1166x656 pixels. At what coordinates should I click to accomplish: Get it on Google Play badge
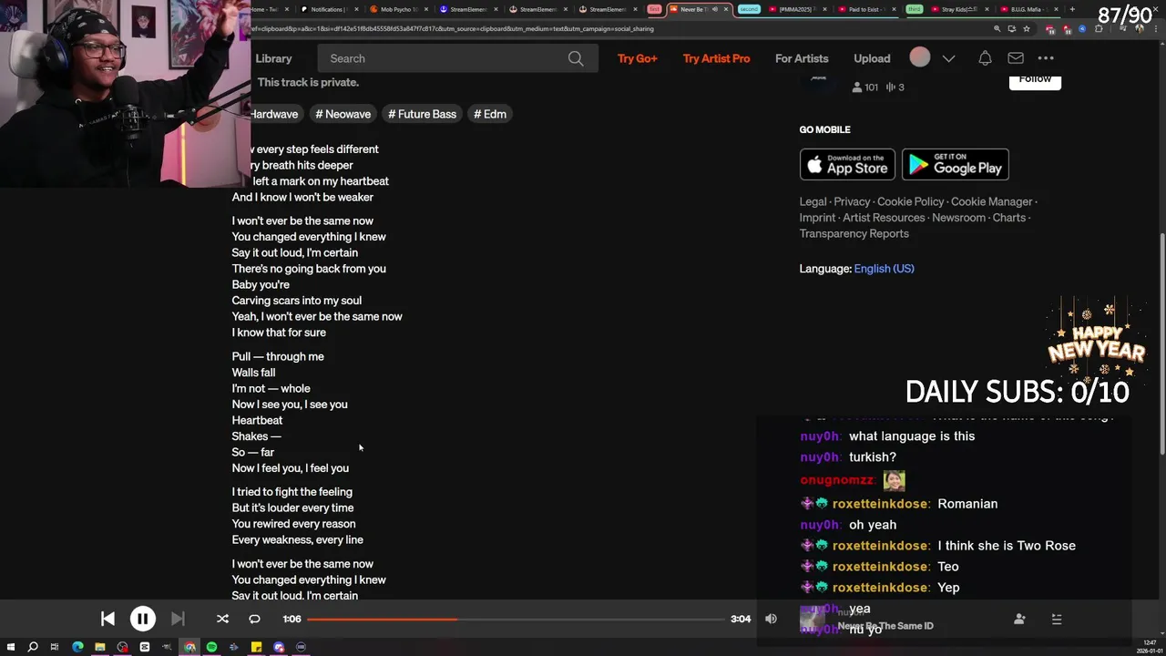[955, 165]
